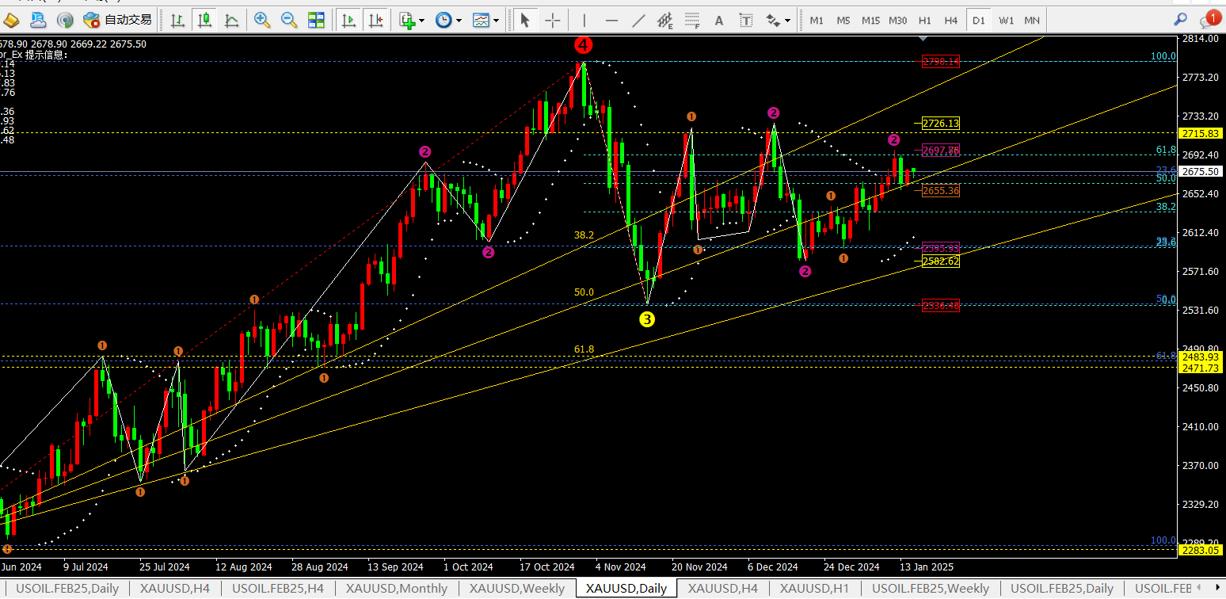Open the chart templates icon

481,20
